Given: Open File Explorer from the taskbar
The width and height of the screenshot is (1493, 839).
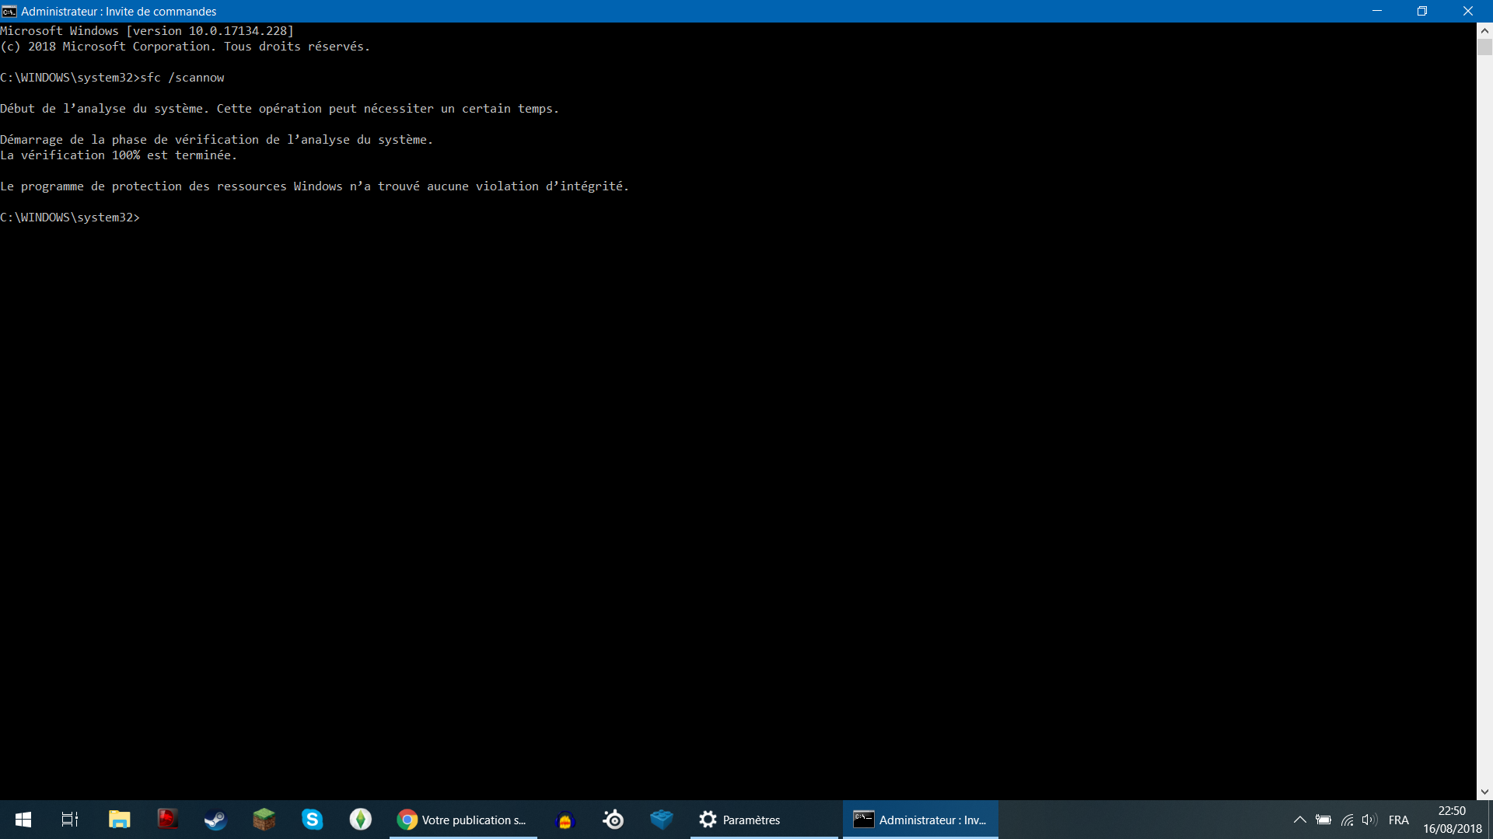Looking at the screenshot, I should tap(119, 820).
